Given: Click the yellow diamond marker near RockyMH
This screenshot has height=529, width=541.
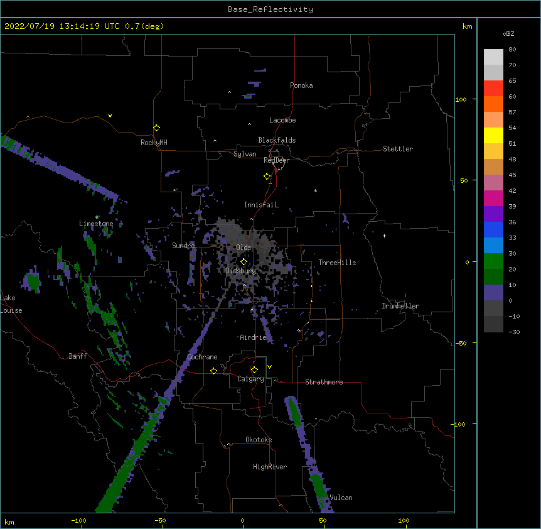Looking at the screenshot, I should tap(157, 128).
